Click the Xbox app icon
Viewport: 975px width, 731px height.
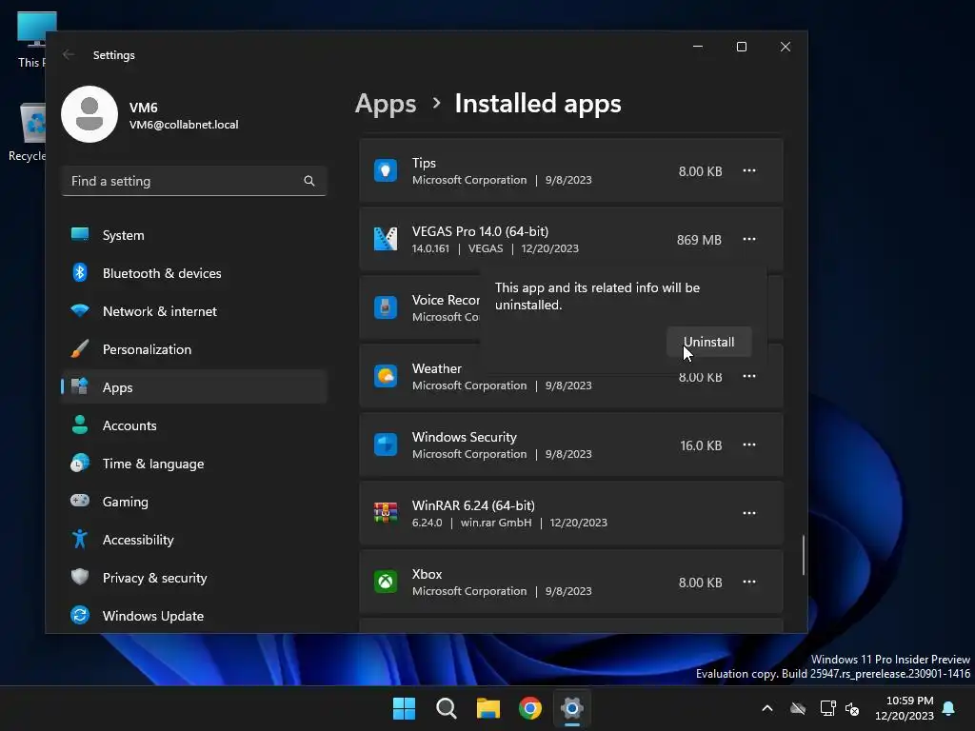coord(386,582)
